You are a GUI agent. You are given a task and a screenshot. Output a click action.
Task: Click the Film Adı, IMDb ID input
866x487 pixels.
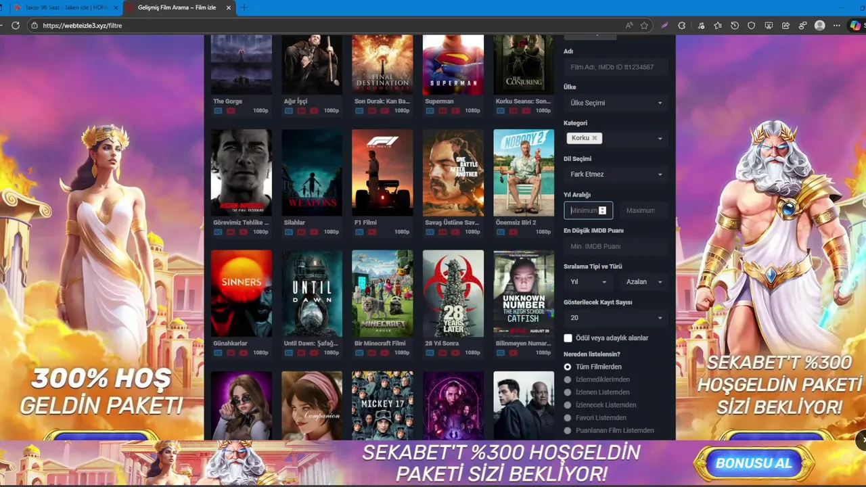[616, 67]
